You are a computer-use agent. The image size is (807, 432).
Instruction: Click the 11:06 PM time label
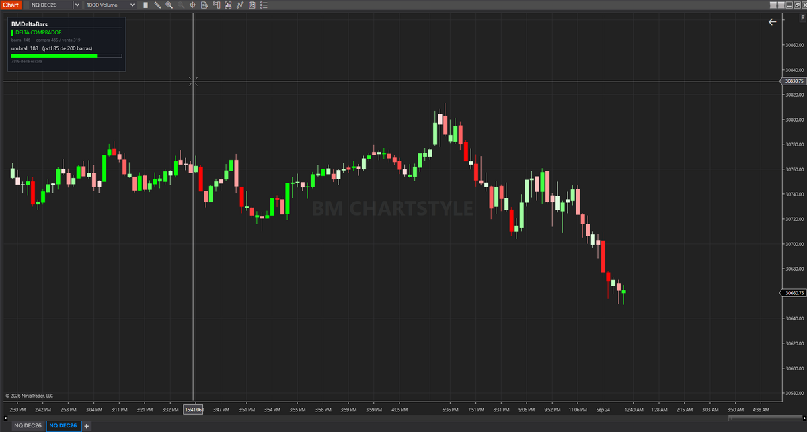578,409
